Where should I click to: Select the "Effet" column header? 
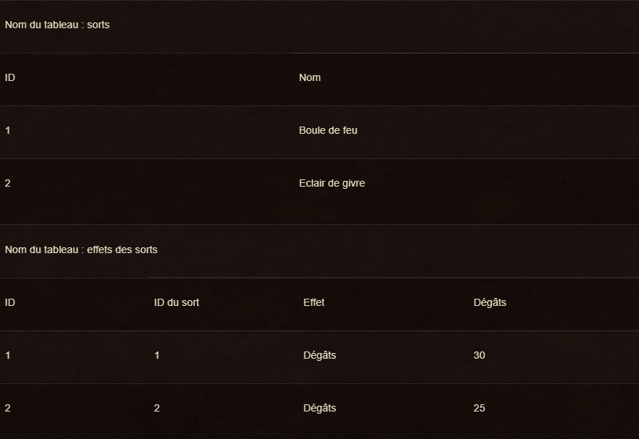(314, 302)
